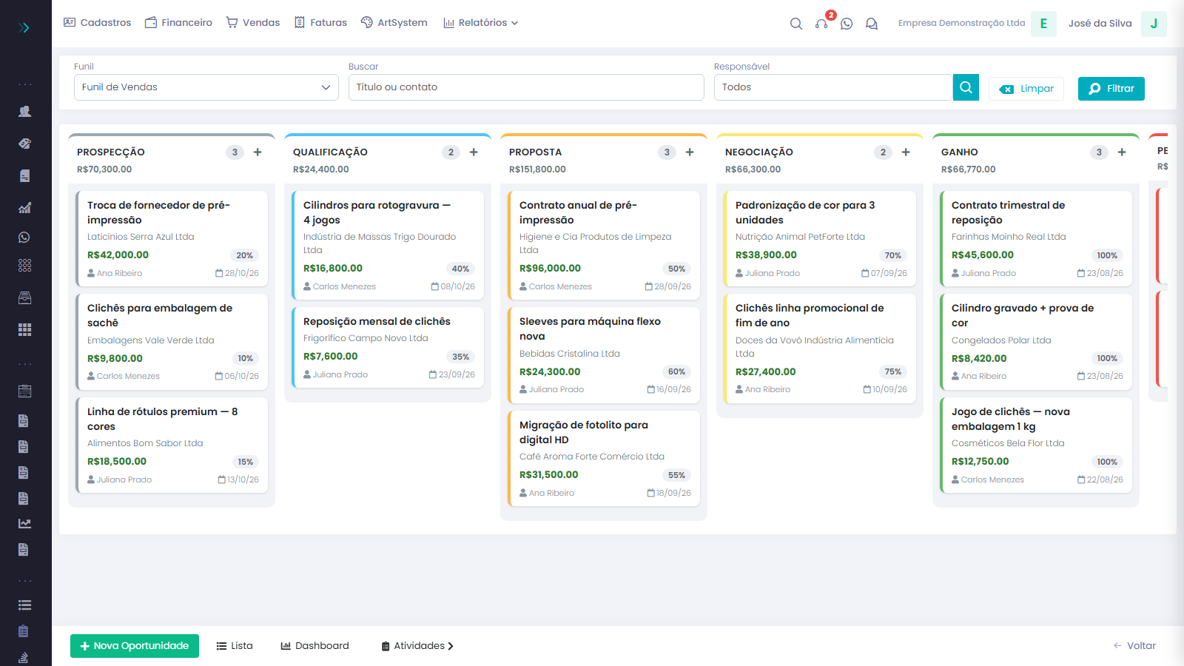Open the WhatsApp icon in the left sidebar

click(24, 238)
